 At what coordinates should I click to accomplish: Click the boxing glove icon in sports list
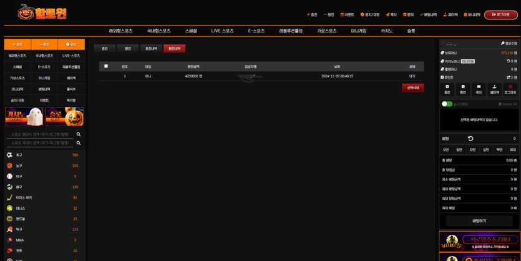pyautogui.click(x=9, y=250)
